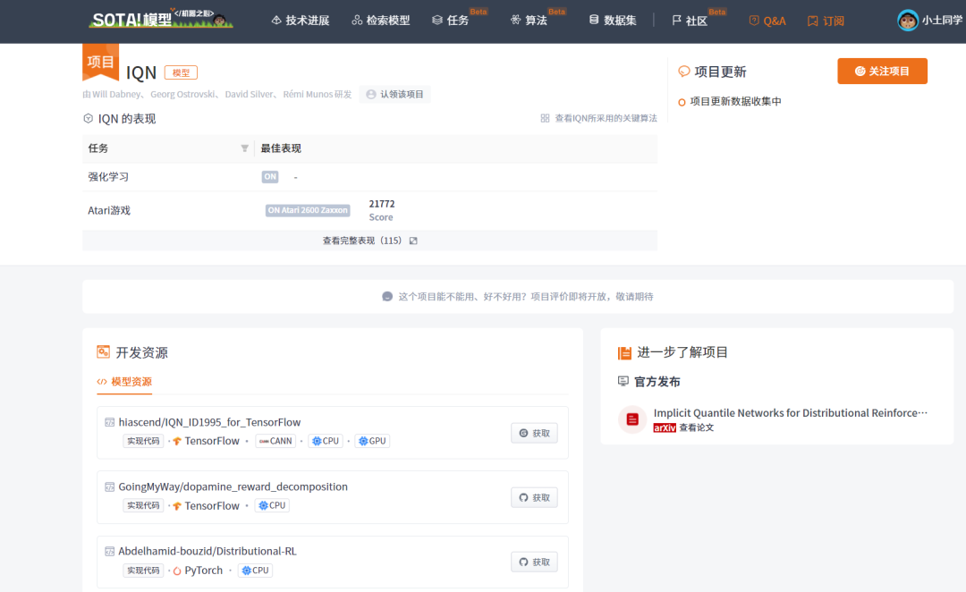Open author Georg Ostrovski link
The width and height of the screenshot is (966, 592).
tap(183, 94)
